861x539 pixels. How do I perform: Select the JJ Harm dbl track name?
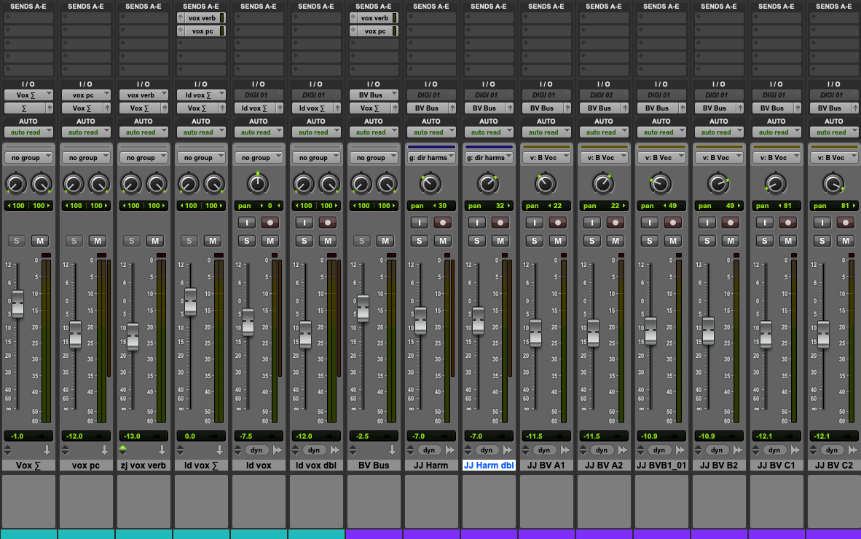[489, 466]
